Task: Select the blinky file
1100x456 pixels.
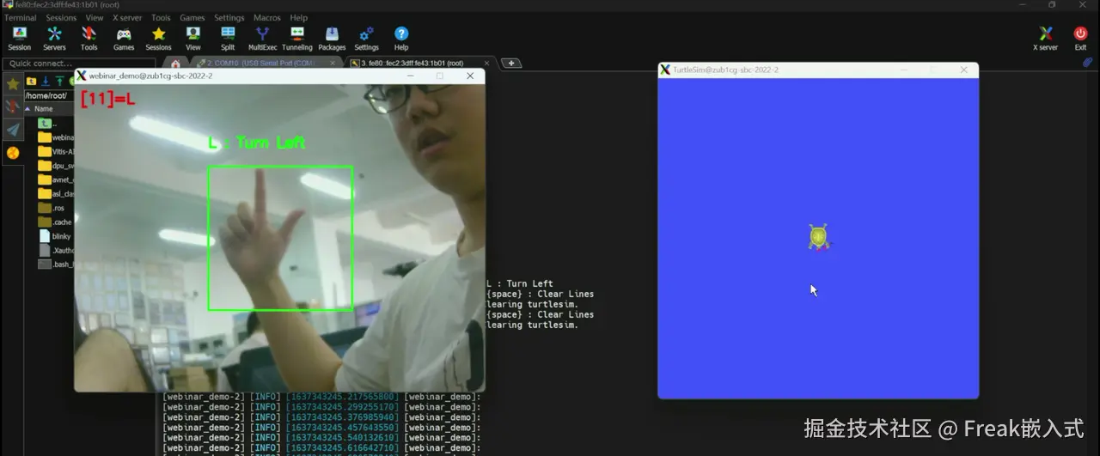Action: coord(56,236)
